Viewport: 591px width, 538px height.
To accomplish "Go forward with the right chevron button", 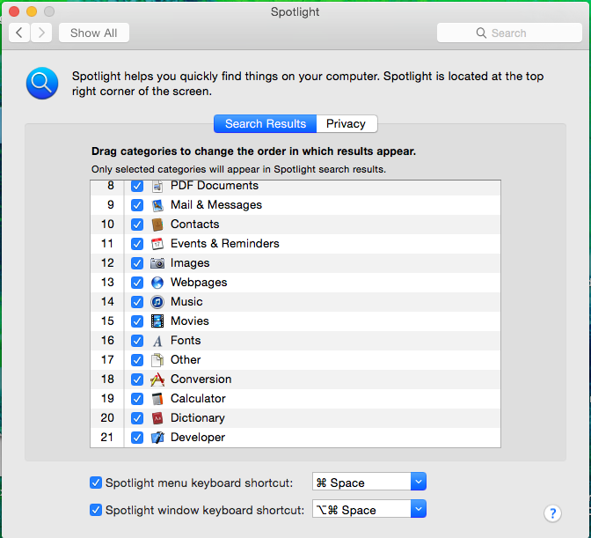I will (41, 33).
